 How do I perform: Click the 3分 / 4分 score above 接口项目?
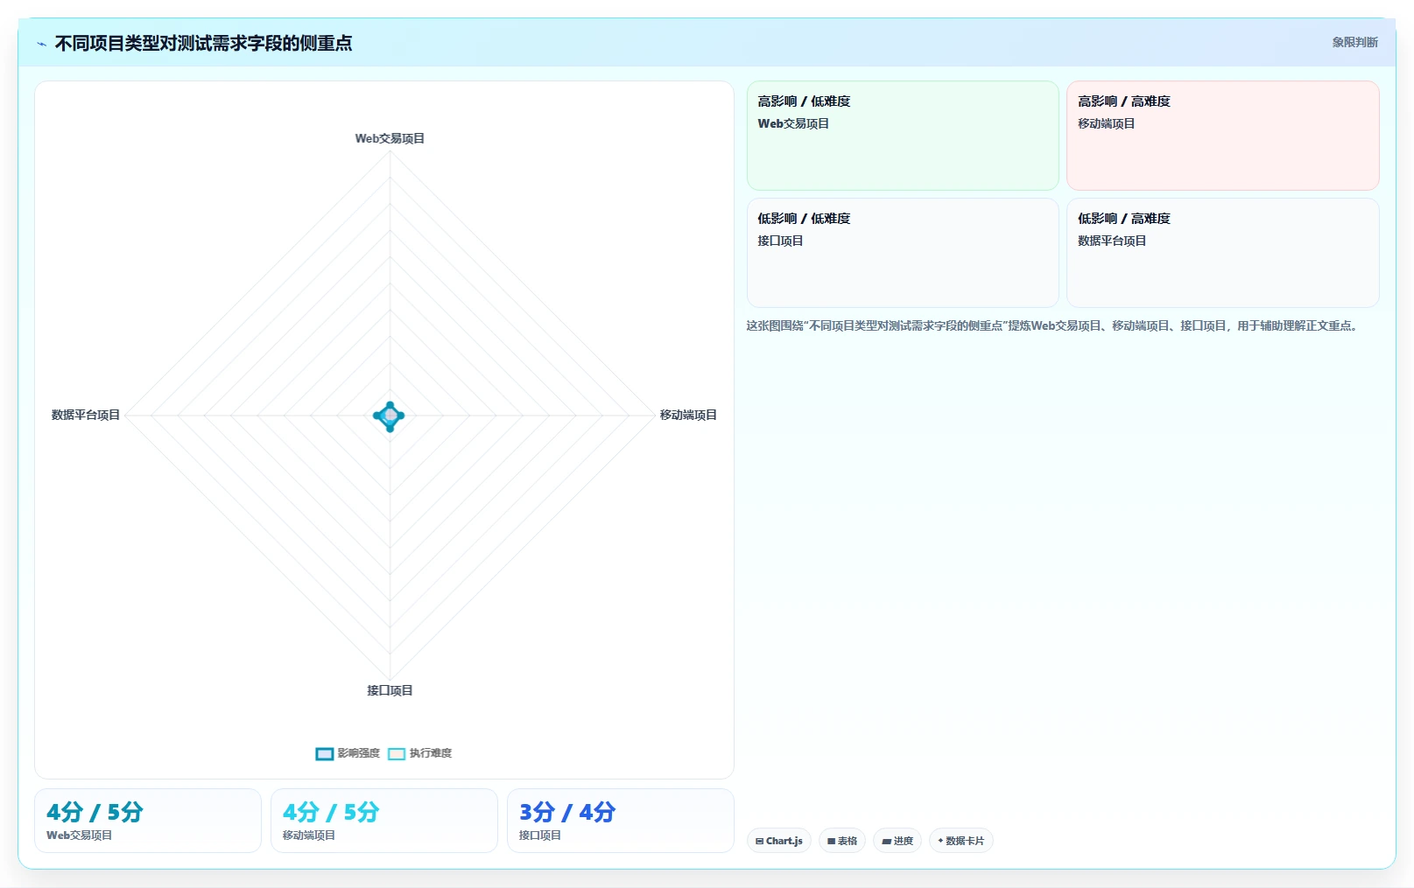[x=567, y=812]
